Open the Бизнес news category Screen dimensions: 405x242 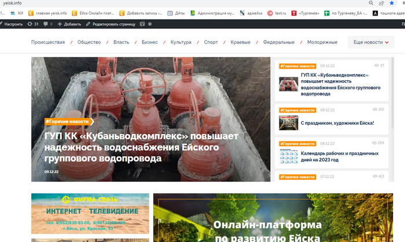(x=149, y=42)
